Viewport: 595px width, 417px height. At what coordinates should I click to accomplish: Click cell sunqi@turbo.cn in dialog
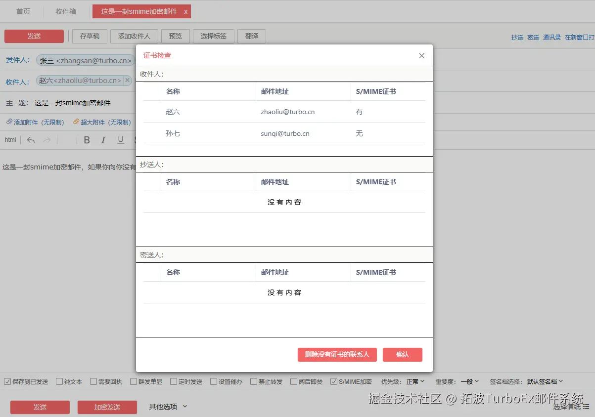click(x=285, y=133)
